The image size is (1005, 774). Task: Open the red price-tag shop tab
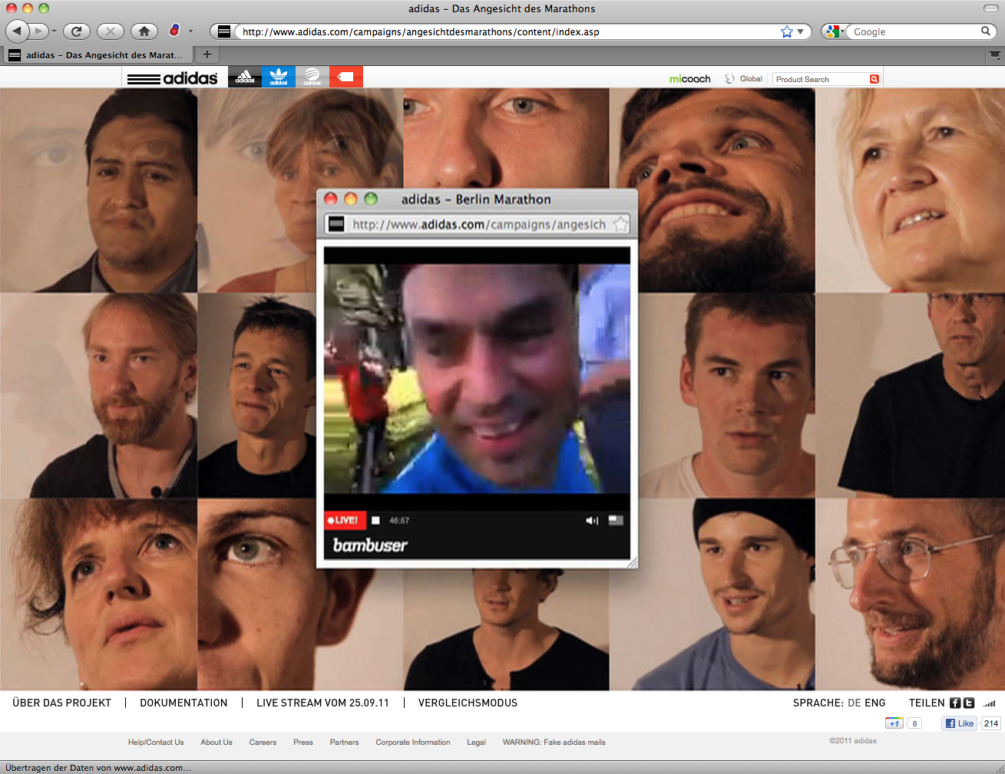346,77
